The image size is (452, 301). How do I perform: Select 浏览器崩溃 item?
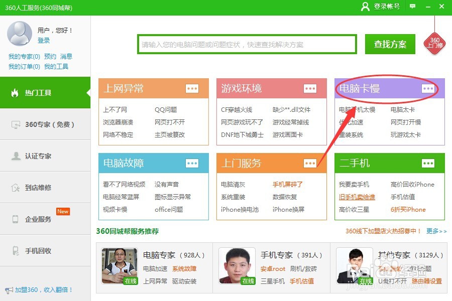coord(118,122)
